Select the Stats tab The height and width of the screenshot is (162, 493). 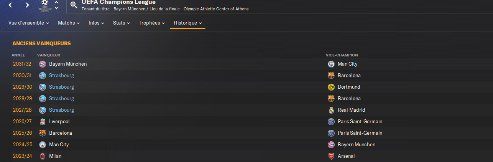(122, 23)
